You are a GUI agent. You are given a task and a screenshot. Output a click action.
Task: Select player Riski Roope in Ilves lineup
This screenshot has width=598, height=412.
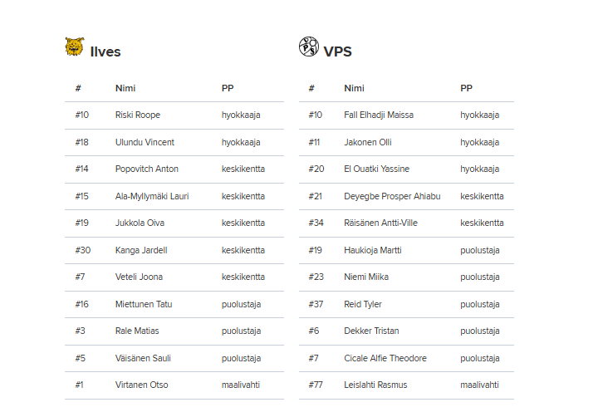pyautogui.click(x=138, y=115)
